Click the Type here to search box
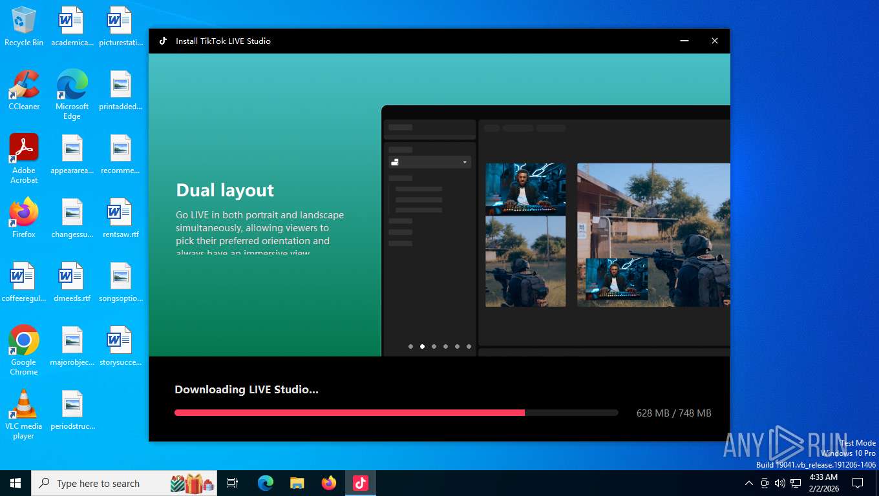This screenshot has width=879, height=496. 125,483
